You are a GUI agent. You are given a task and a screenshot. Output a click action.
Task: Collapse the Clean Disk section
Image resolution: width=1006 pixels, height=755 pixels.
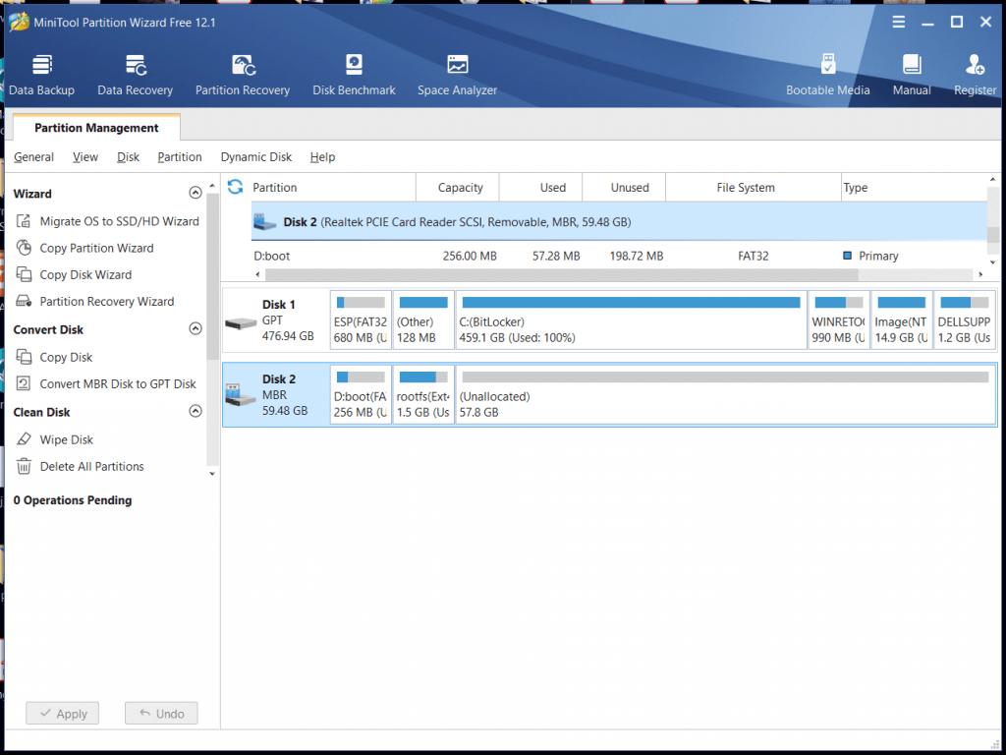click(196, 411)
